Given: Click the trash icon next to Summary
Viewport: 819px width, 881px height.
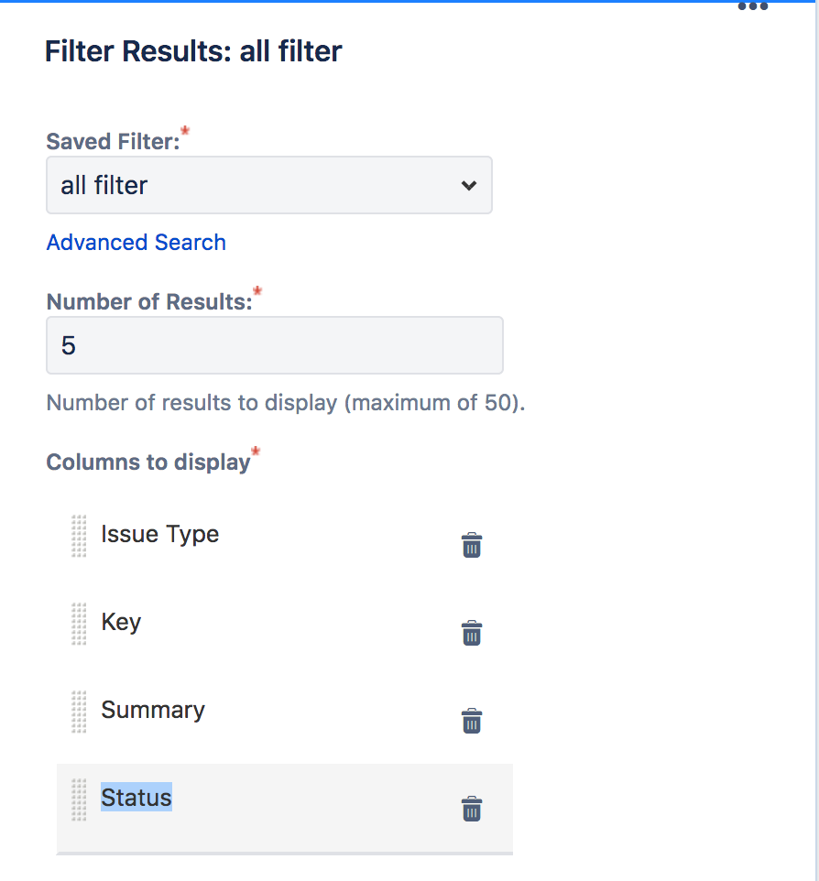Looking at the screenshot, I should click(471, 722).
